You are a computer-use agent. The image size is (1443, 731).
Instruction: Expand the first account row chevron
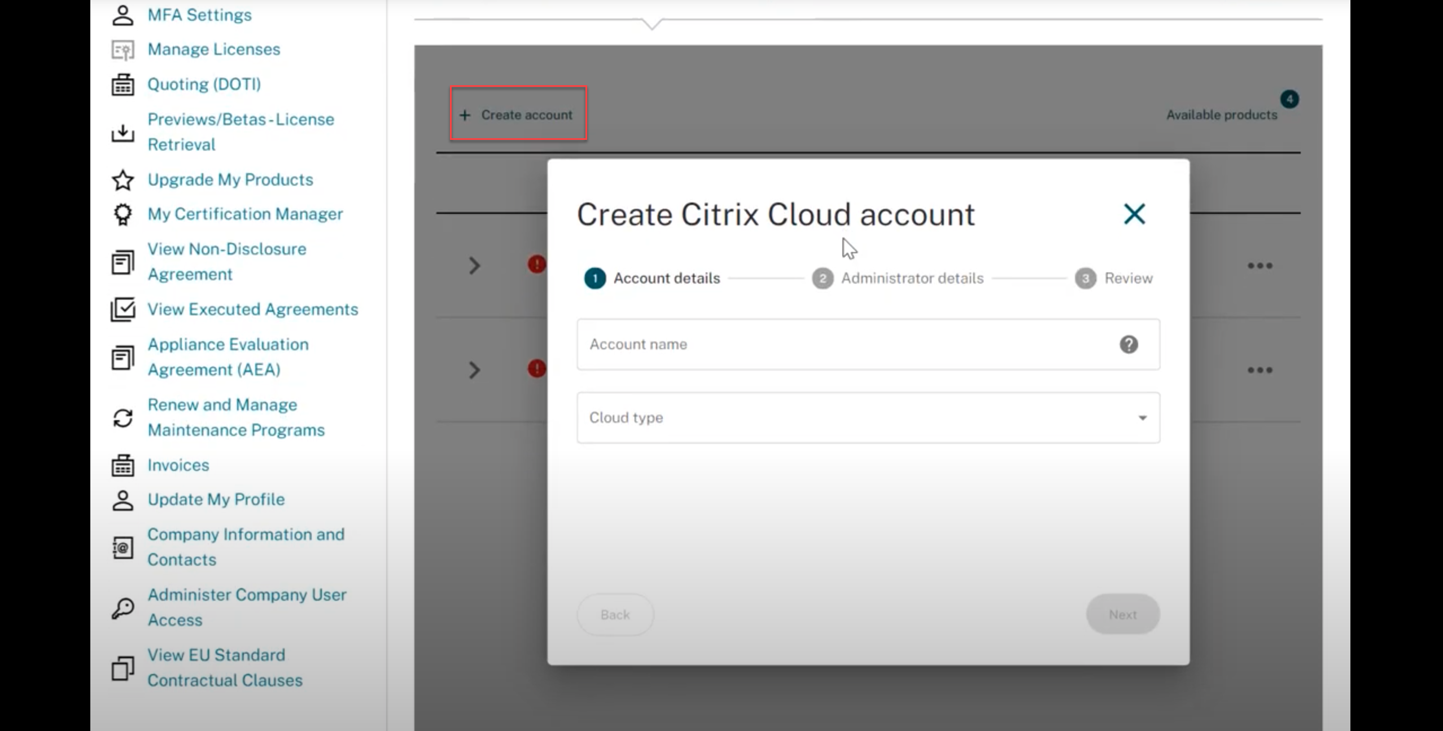pyautogui.click(x=474, y=266)
